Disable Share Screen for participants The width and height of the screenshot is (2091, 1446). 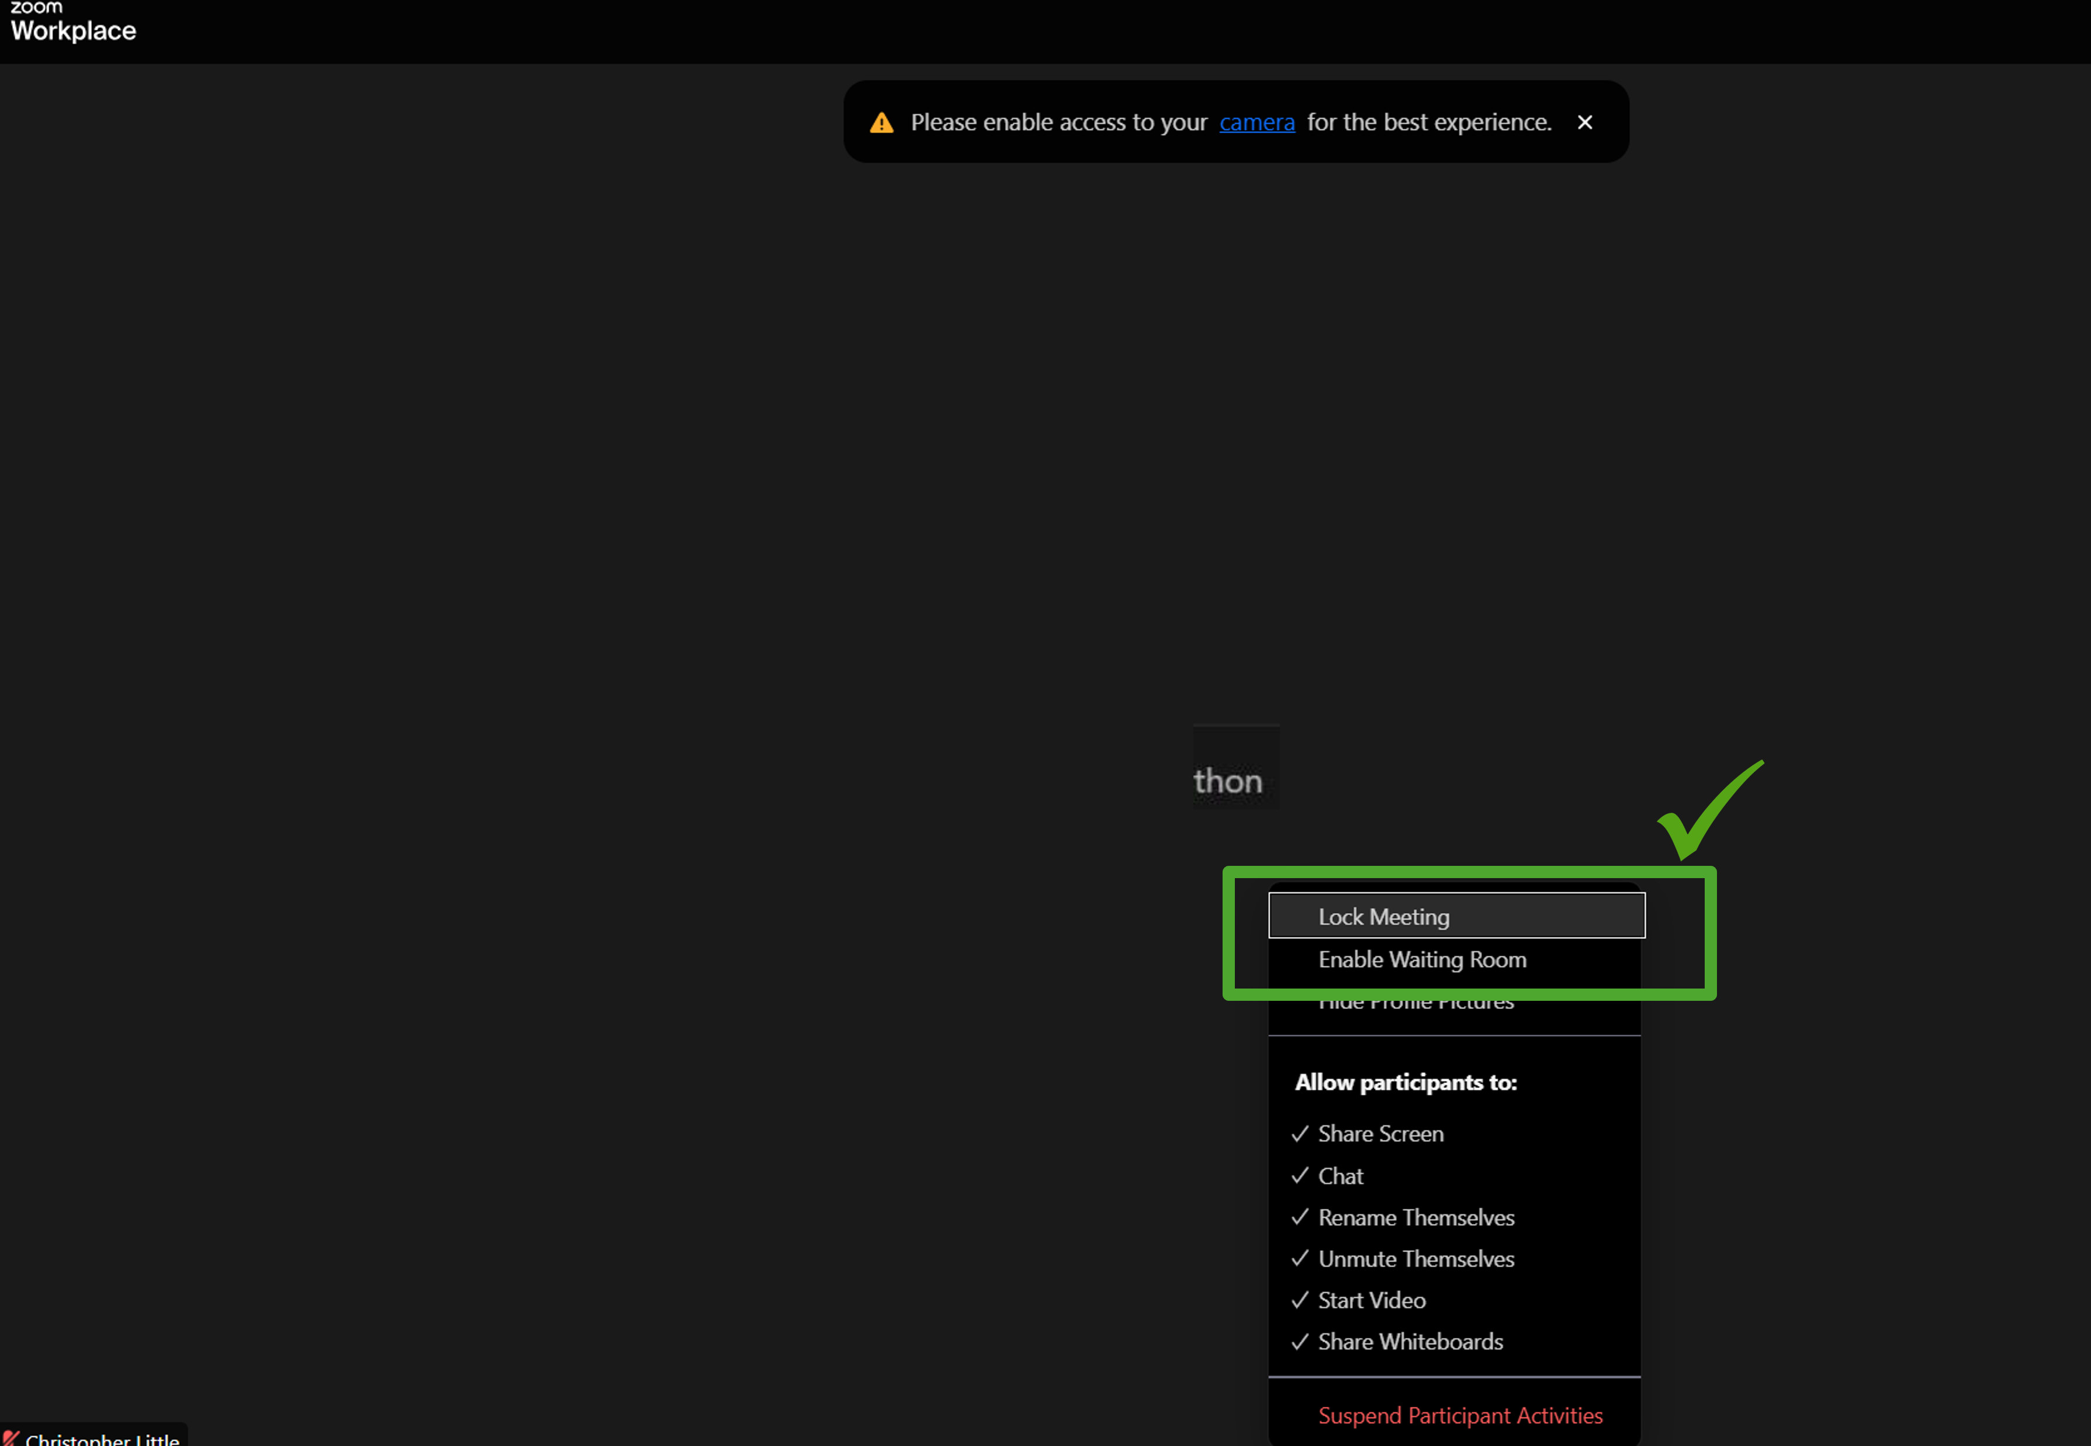(x=1380, y=1133)
